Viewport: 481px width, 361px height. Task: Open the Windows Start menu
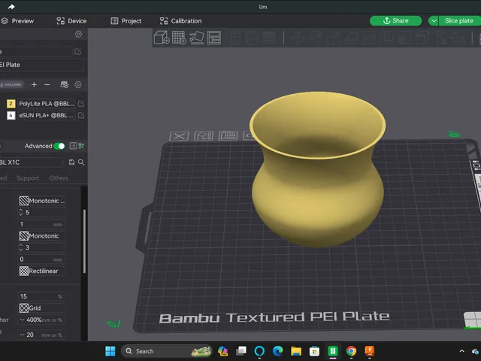coord(110,351)
